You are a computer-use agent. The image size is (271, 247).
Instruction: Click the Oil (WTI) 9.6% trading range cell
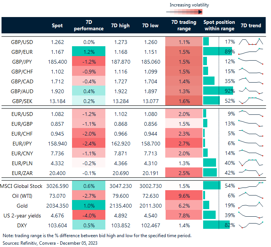184,195
